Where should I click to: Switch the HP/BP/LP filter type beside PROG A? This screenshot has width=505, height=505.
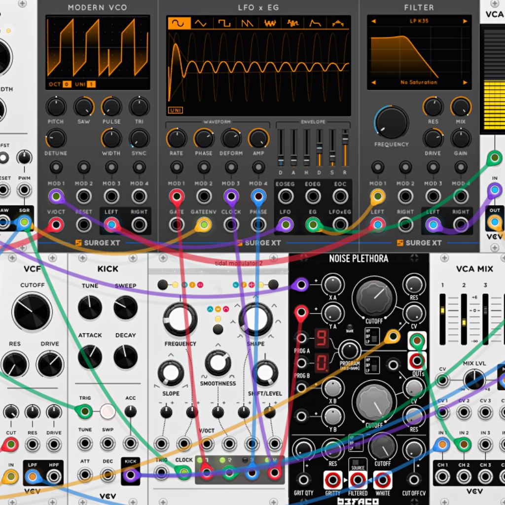[x=372, y=336]
